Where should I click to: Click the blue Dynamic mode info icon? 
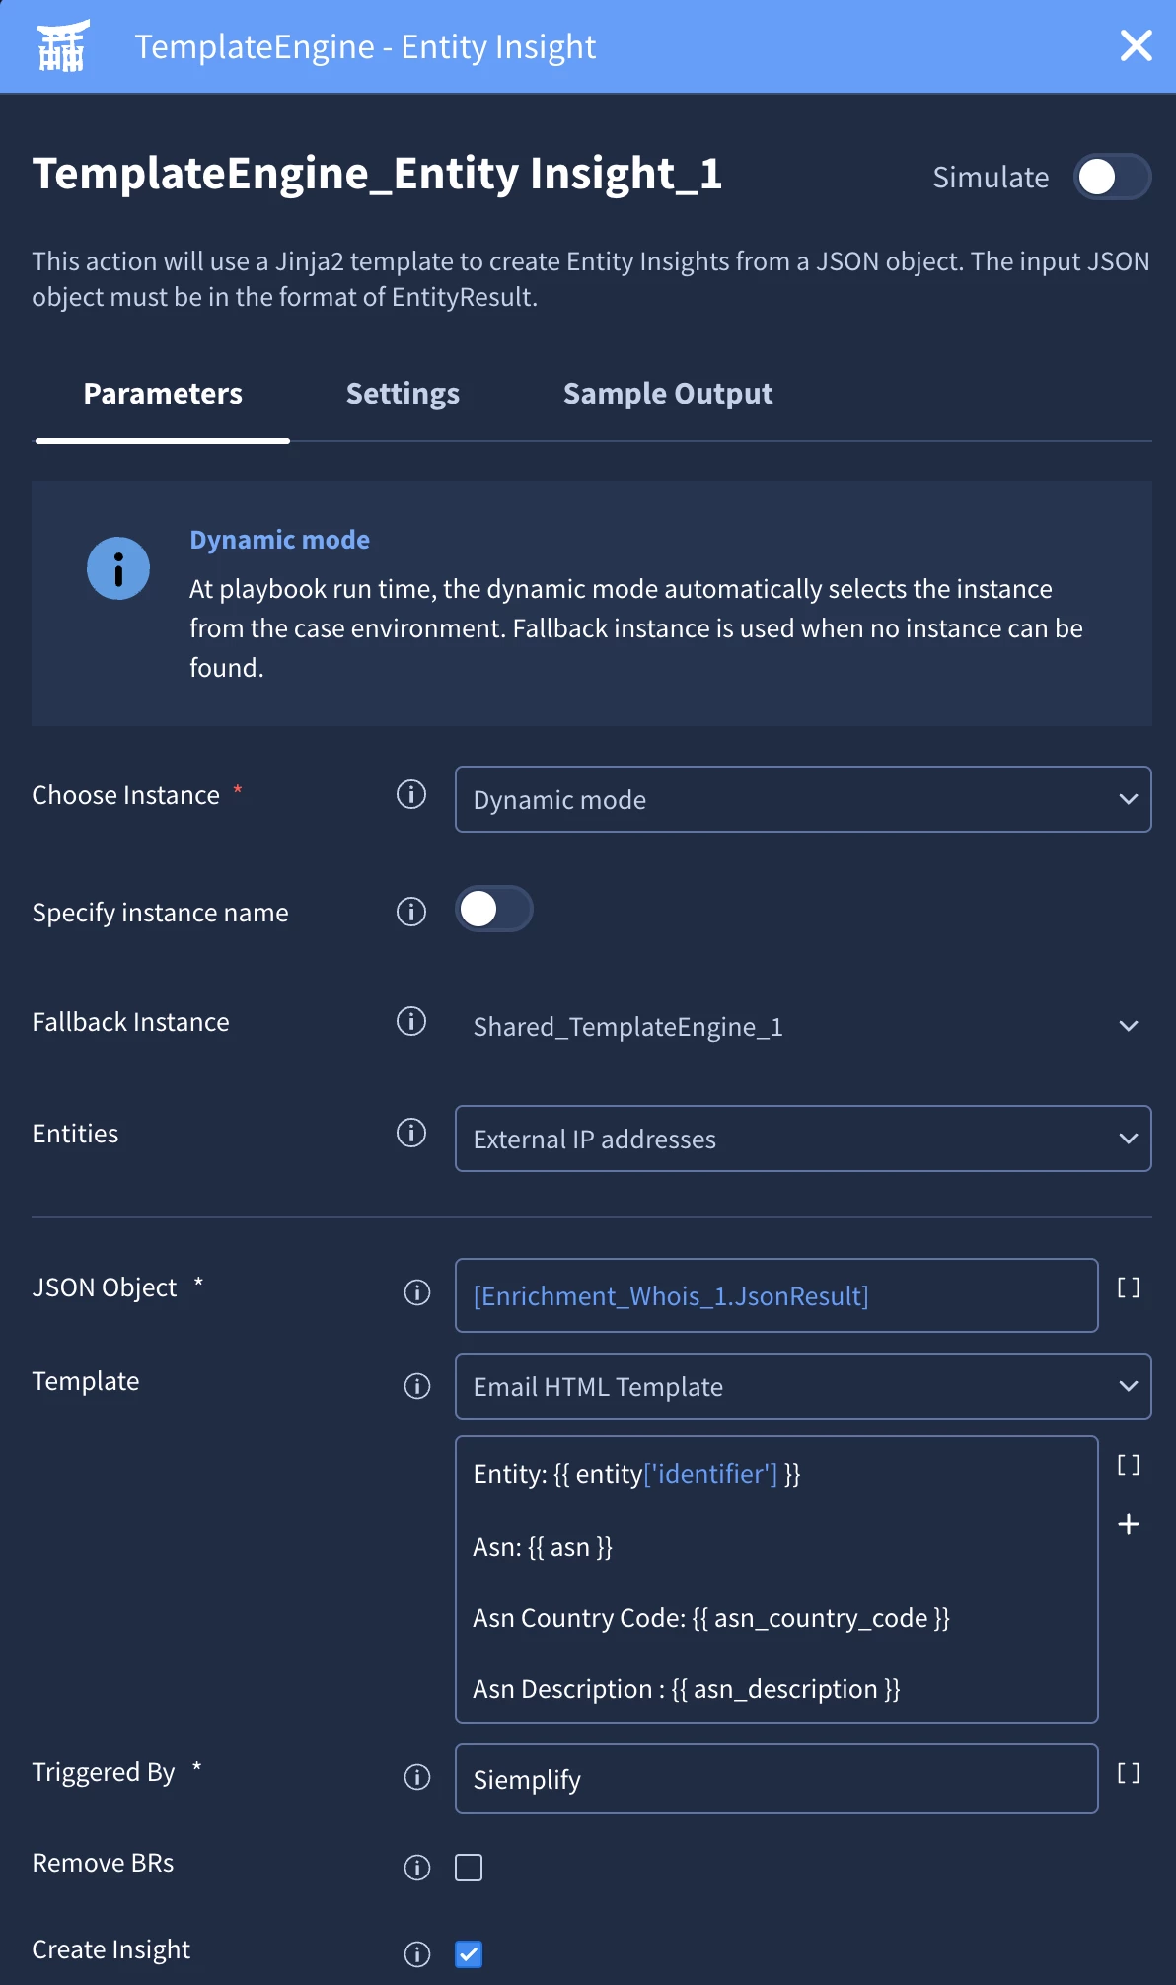point(118,568)
